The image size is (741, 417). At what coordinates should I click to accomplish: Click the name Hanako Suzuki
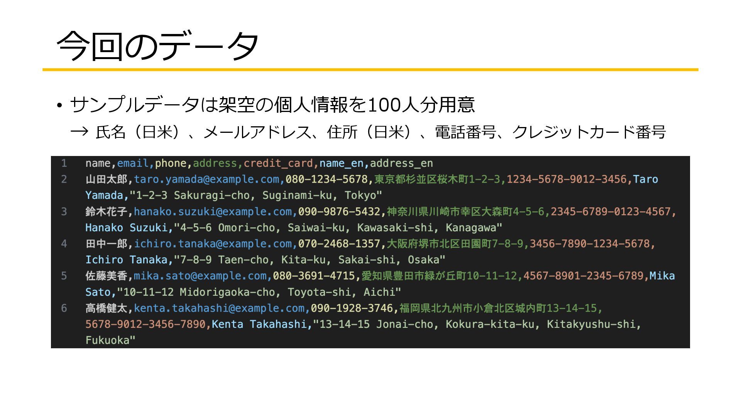point(126,228)
